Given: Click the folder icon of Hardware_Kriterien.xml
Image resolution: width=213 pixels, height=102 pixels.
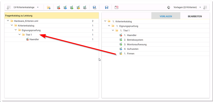Looking at the screenshot, I should click(12, 21).
